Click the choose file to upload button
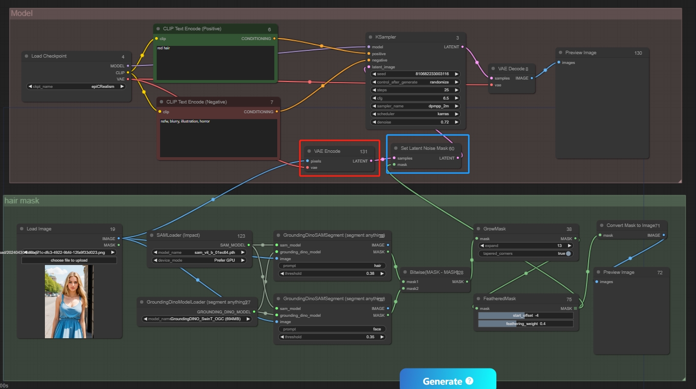The width and height of the screenshot is (696, 389). point(69,260)
